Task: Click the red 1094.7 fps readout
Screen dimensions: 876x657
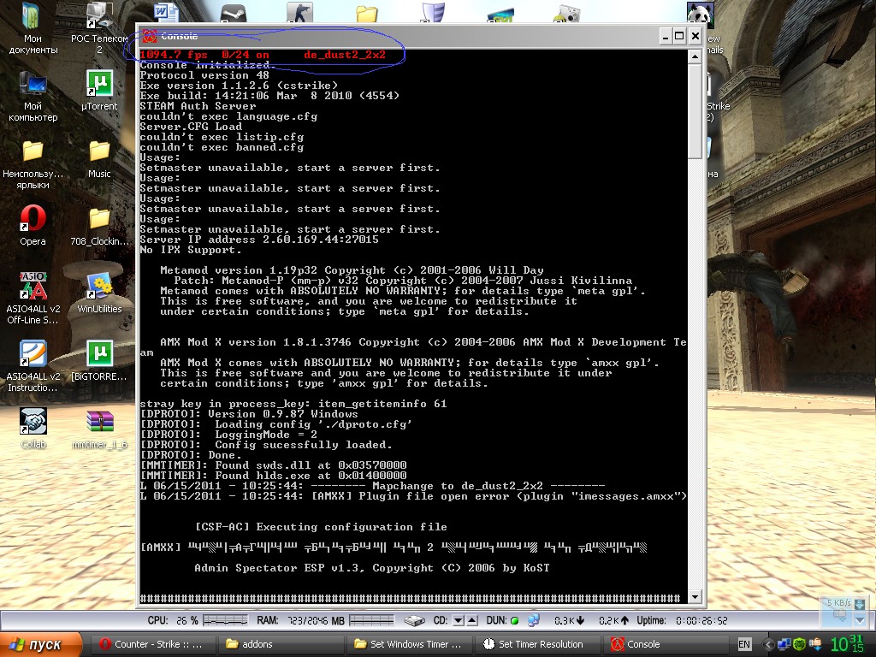Action: coord(174,55)
